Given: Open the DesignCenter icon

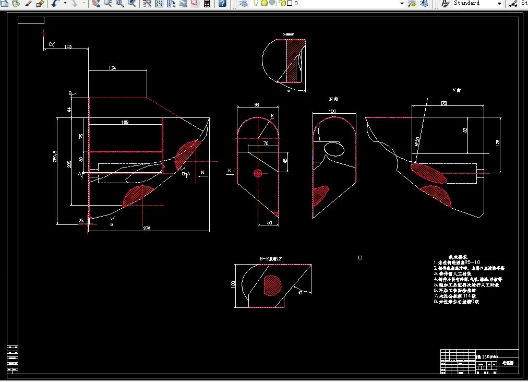Looking at the screenshot, I should (x=159, y=3).
